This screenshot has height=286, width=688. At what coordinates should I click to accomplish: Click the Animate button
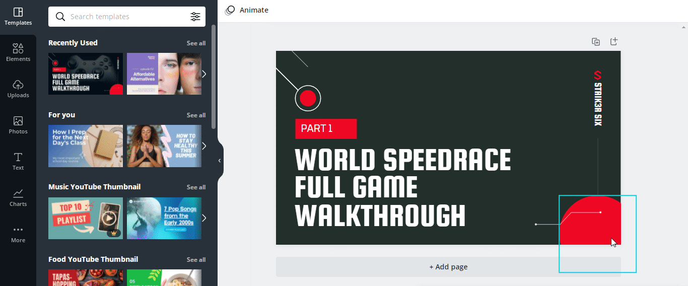247,10
